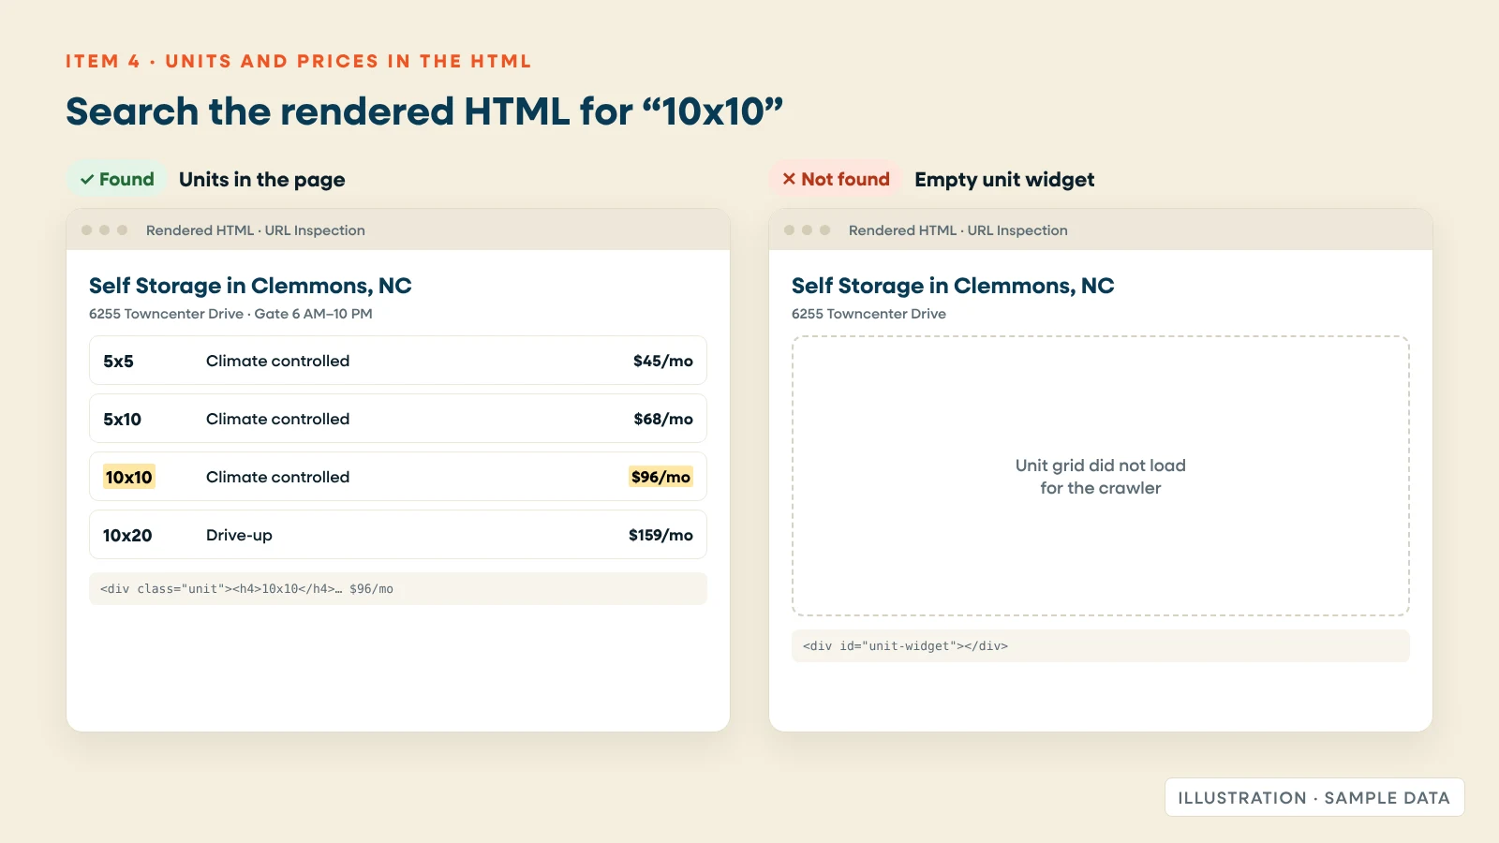The width and height of the screenshot is (1499, 843).
Task: Click Climate controlled in the 10x10 row
Action: click(x=277, y=477)
